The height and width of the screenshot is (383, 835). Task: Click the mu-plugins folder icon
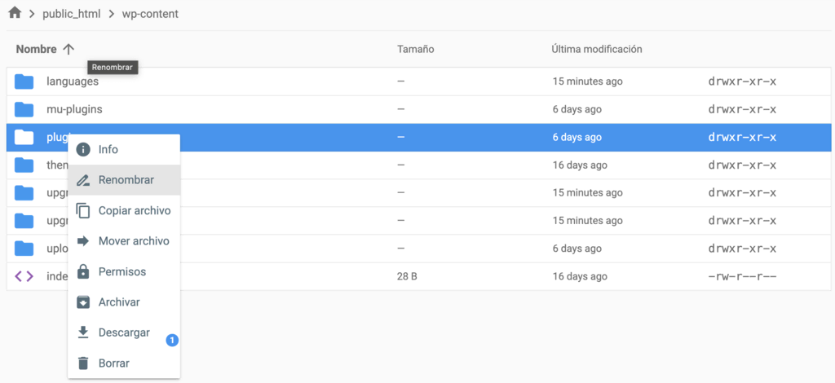click(24, 109)
